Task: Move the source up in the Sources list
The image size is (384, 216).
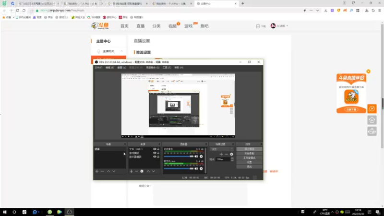Action: click(148, 171)
